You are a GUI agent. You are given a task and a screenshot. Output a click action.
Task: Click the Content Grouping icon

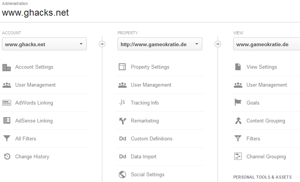click(238, 121)
